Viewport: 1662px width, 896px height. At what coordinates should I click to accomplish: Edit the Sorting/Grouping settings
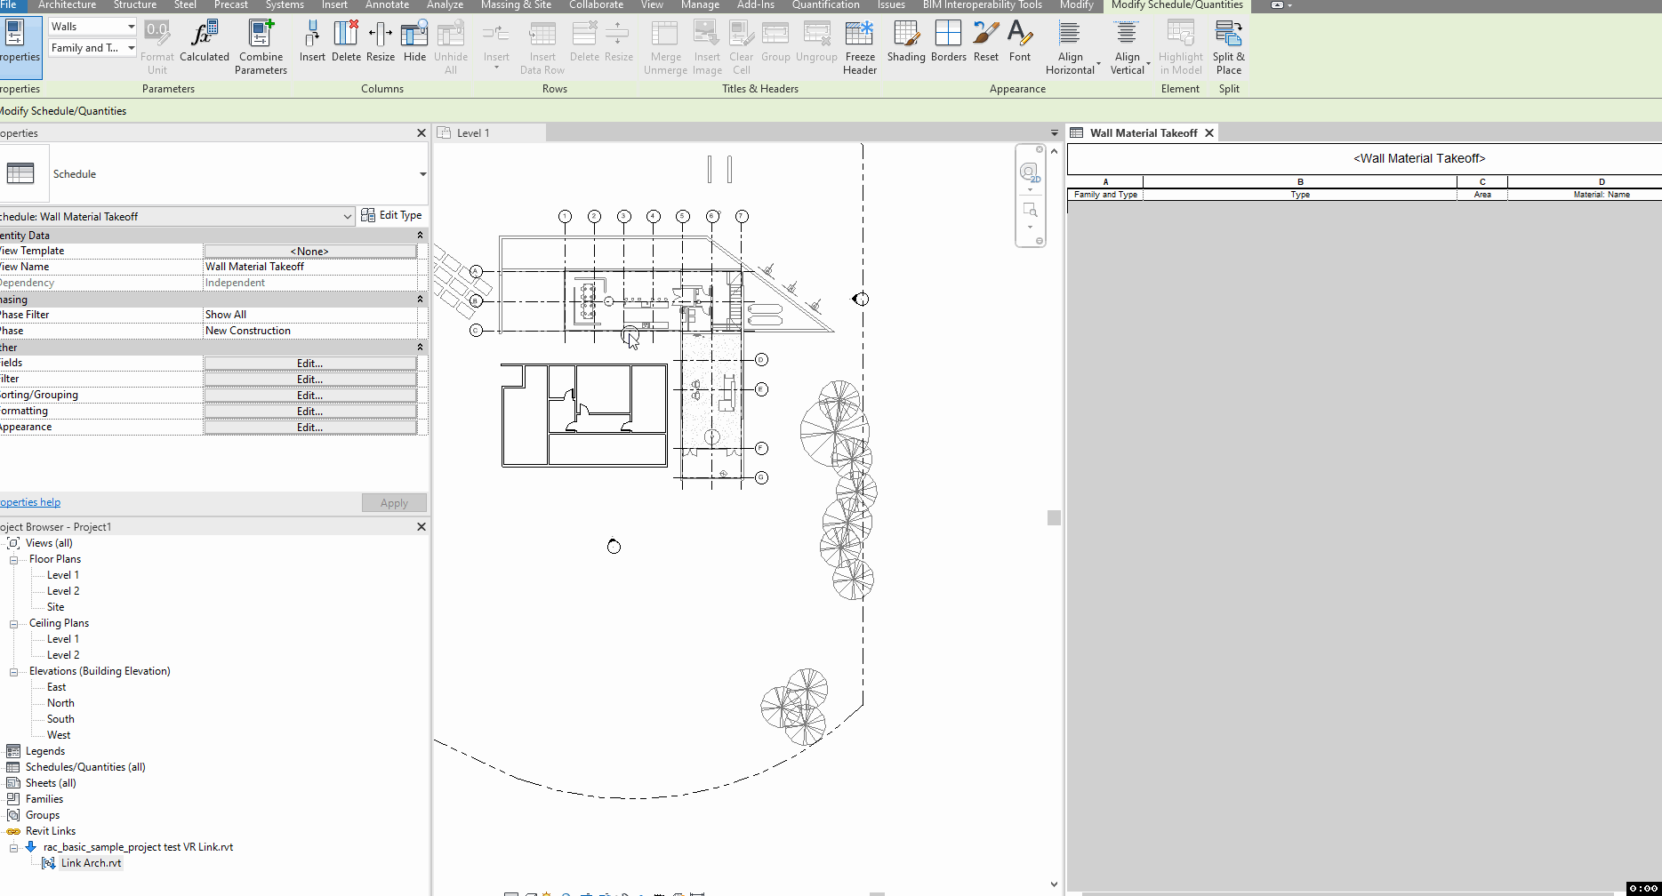click(x=309, y=395)
